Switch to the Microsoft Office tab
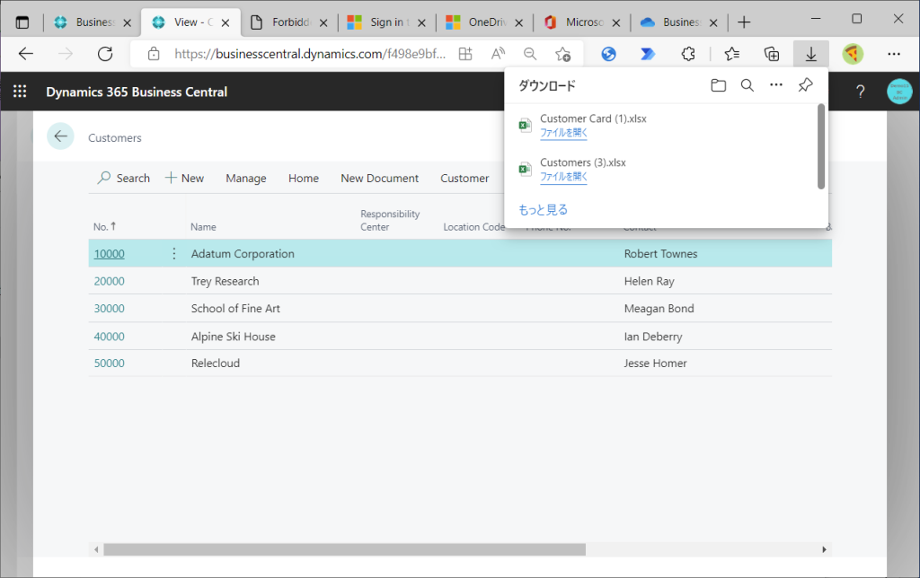 [x=582, y=22]
